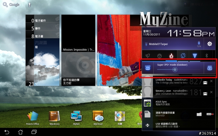Tap Gmail icon on LinkedIn Today notification
Viewport: 218px width, 136px height.
click(x=205, y=83)
